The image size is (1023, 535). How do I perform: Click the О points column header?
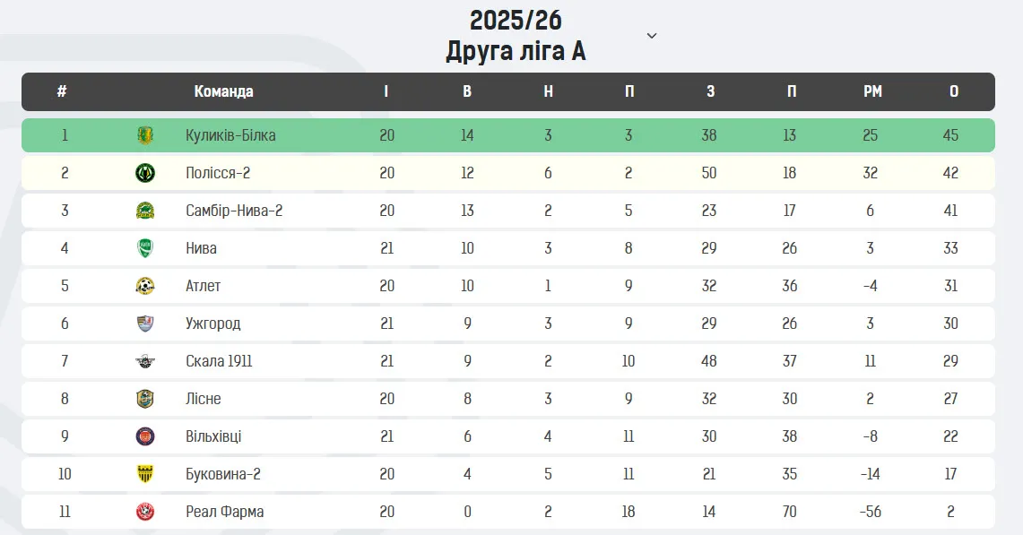953,91
